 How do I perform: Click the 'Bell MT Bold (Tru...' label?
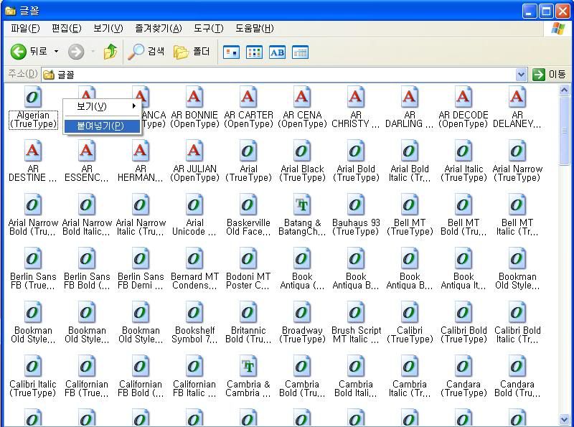[464, 227]
